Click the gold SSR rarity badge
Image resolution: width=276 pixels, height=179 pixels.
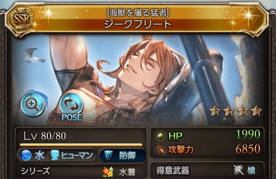click(21, 19)
